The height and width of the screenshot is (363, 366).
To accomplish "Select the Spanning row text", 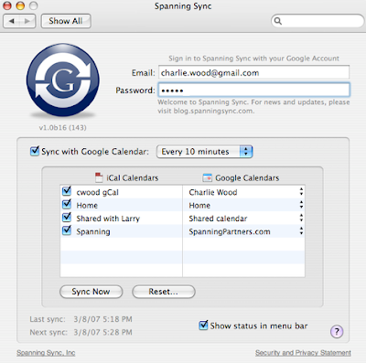I will (93, 231).
